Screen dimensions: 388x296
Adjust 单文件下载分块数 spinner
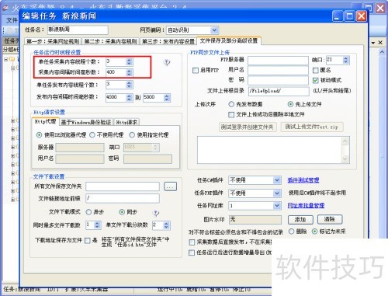tap(166, 225)
